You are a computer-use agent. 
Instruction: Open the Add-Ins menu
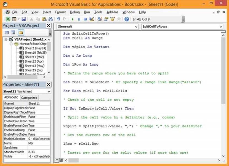coord(112,12)
